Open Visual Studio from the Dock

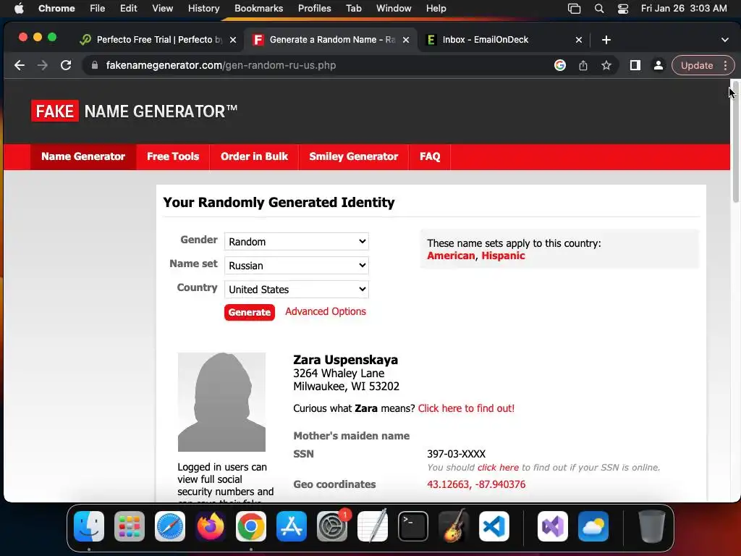[x=553, y=526]
